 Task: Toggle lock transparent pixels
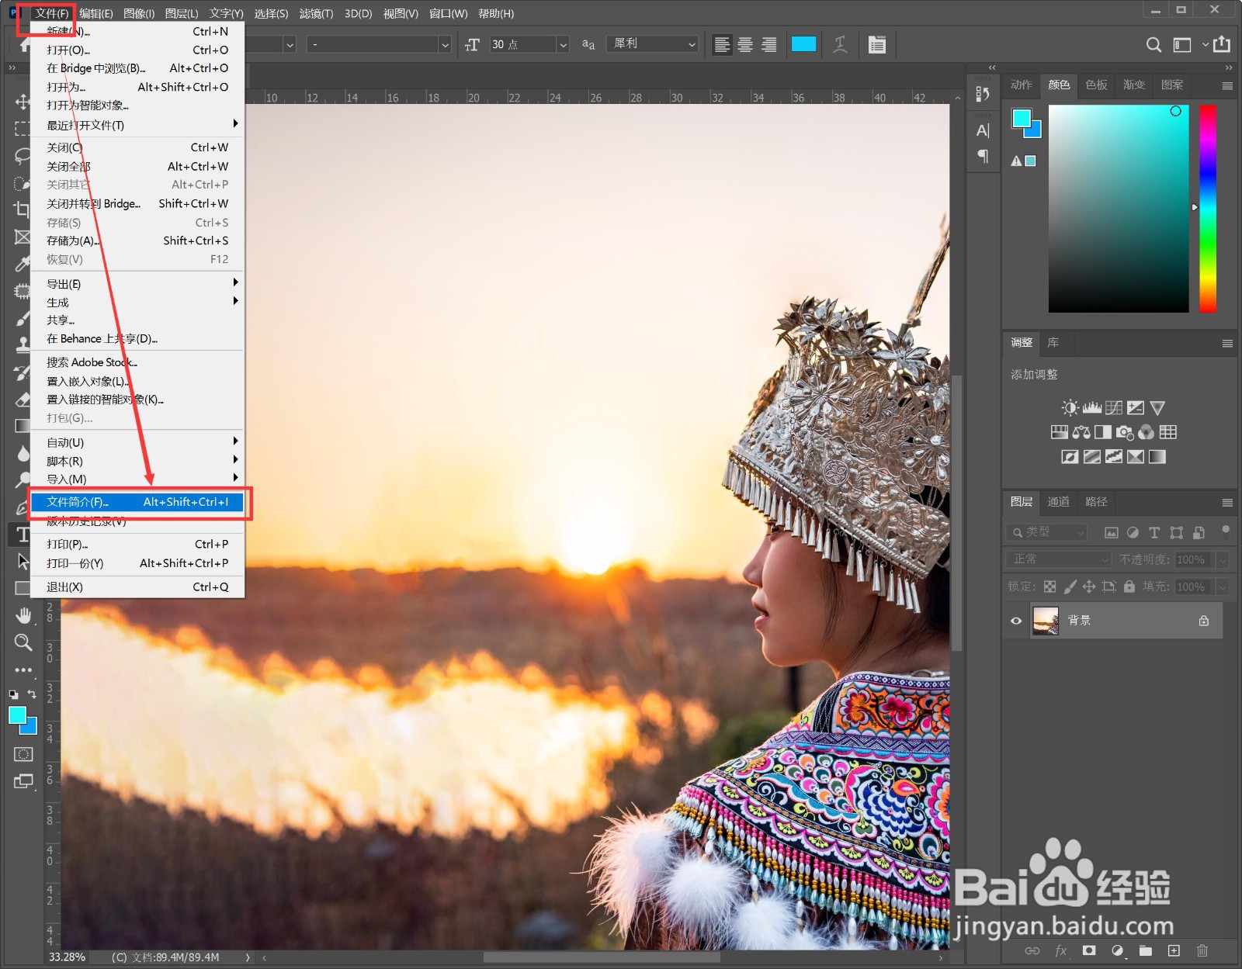pyautogui.click(x=1049, y=587)
